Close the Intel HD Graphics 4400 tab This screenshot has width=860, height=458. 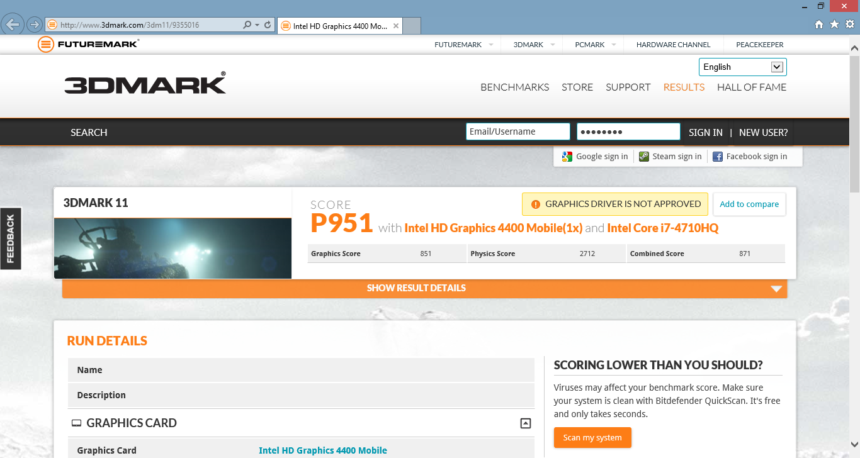[x=395, y=26]
